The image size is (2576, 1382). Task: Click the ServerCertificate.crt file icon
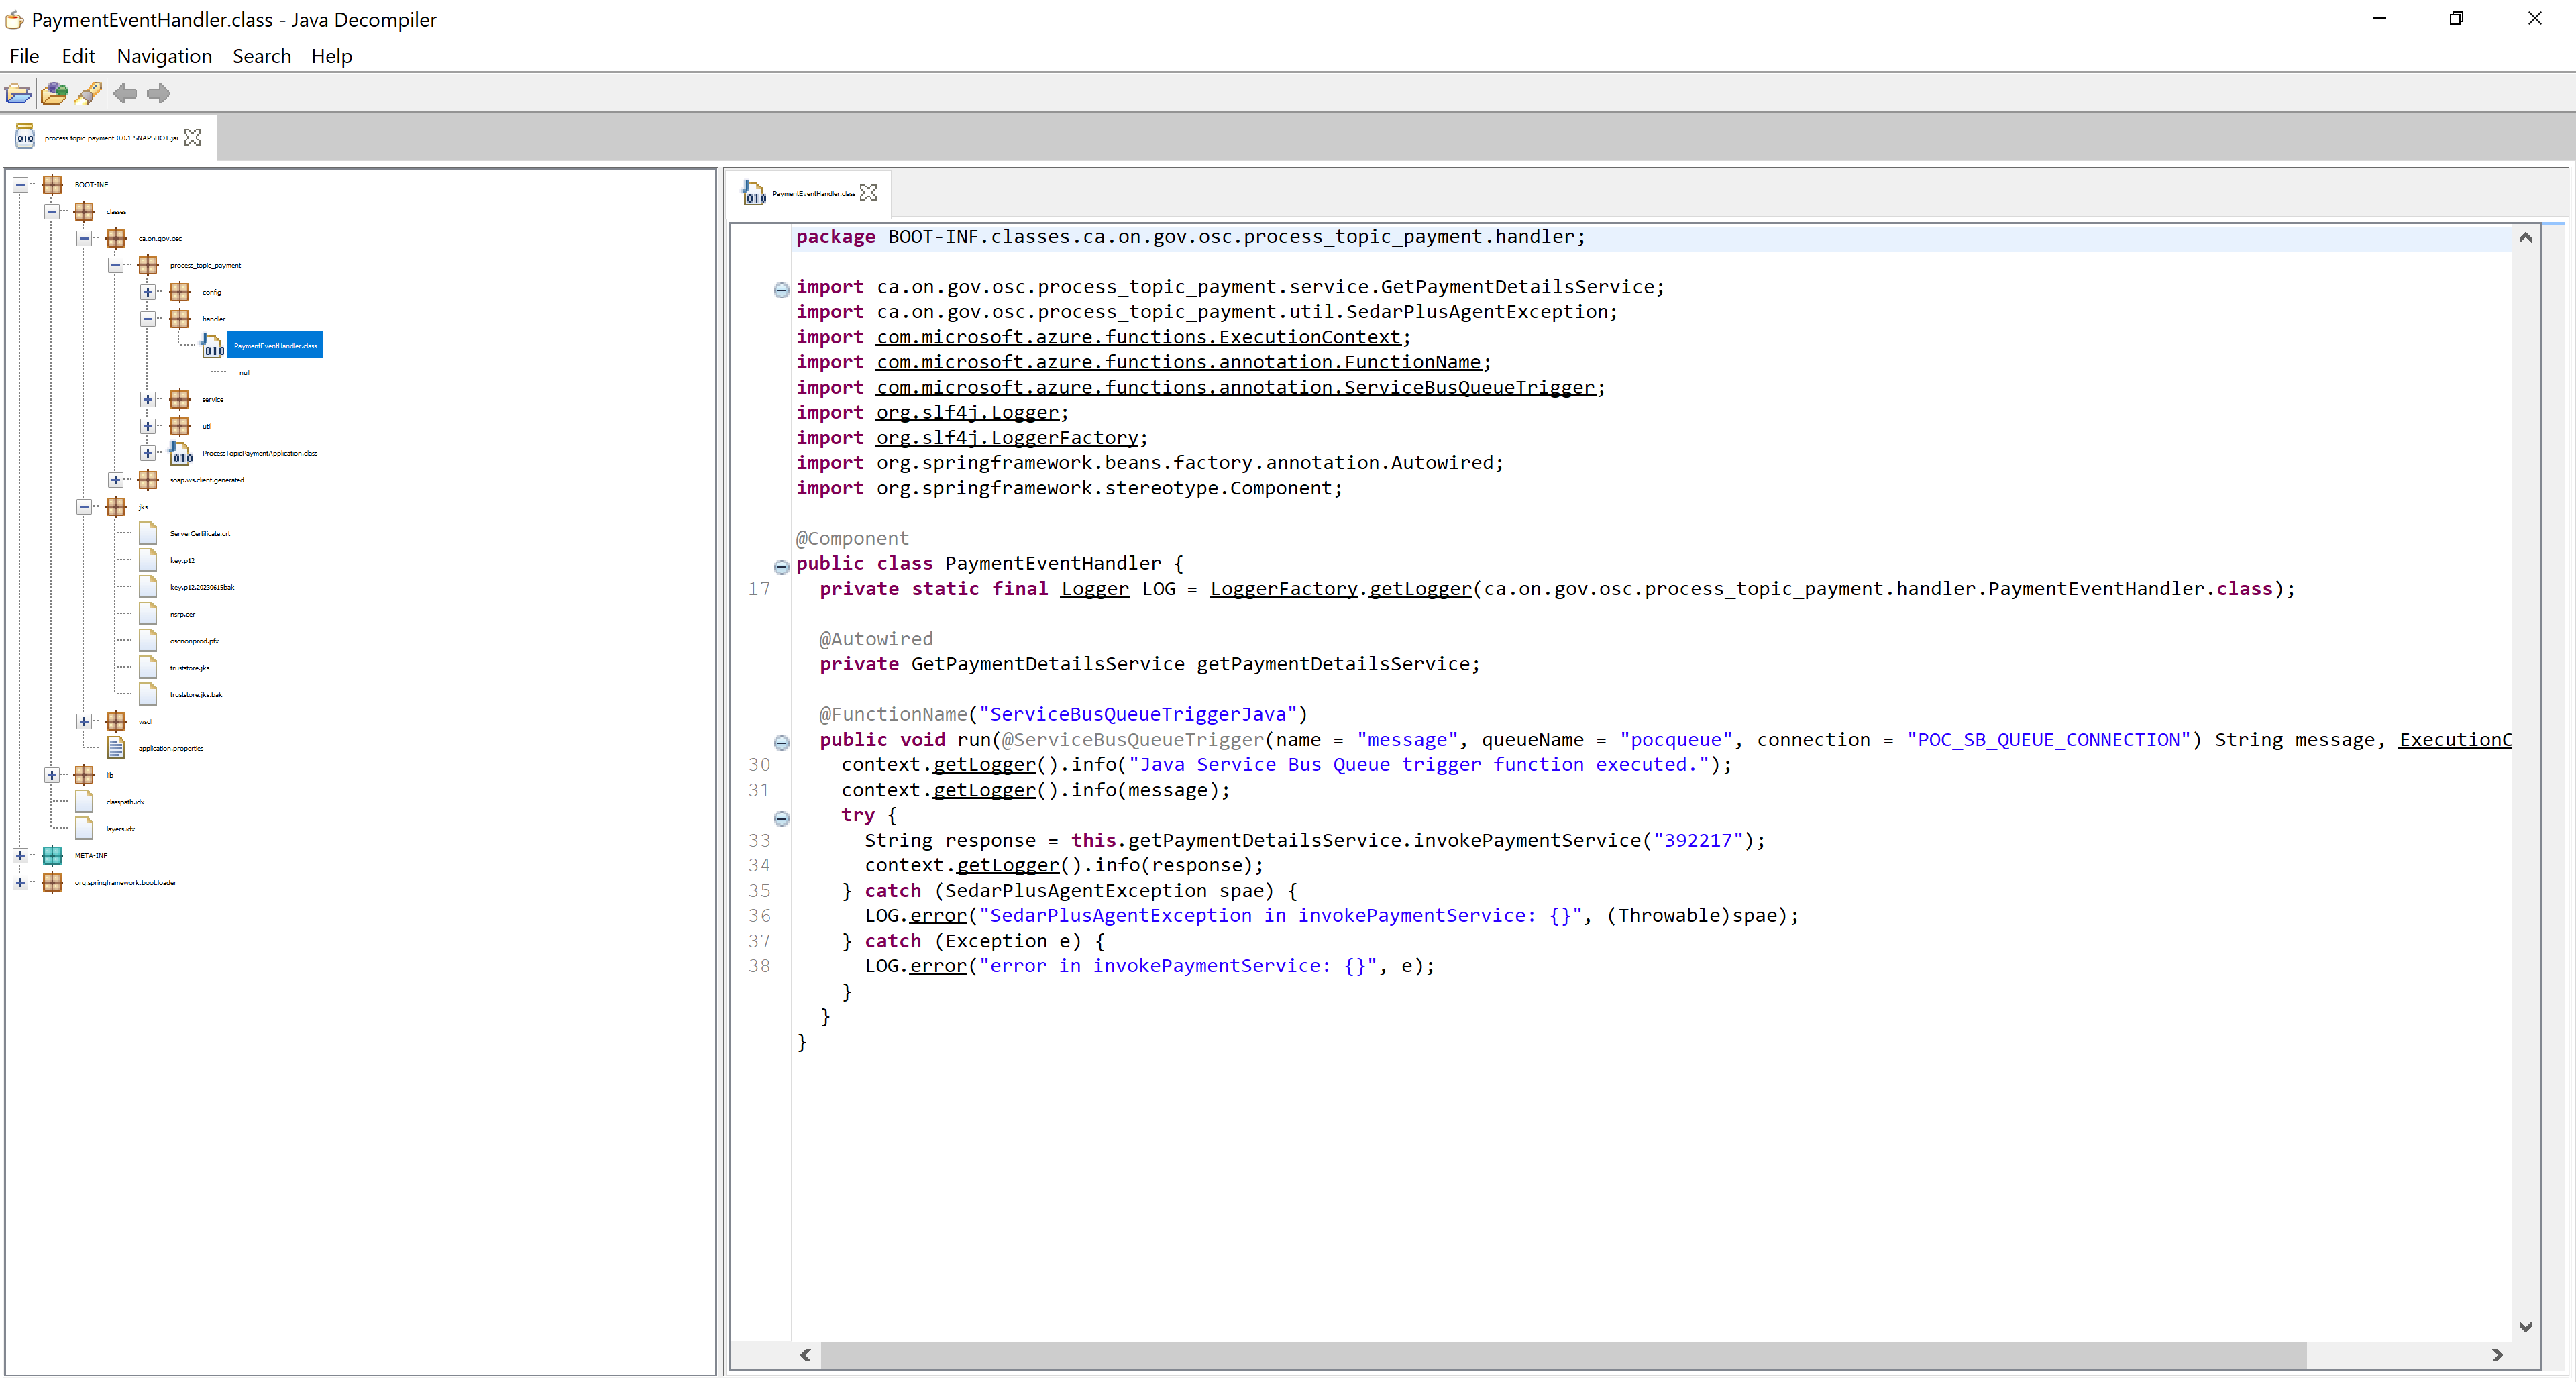click(148, 534)
